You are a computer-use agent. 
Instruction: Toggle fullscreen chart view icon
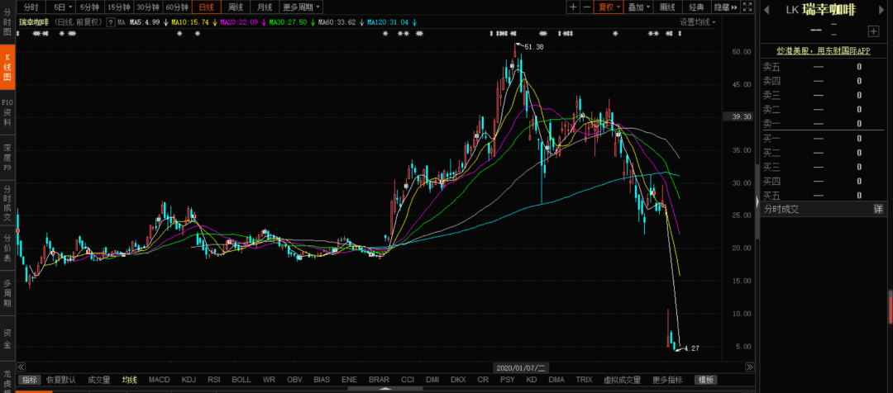point(747,7)
